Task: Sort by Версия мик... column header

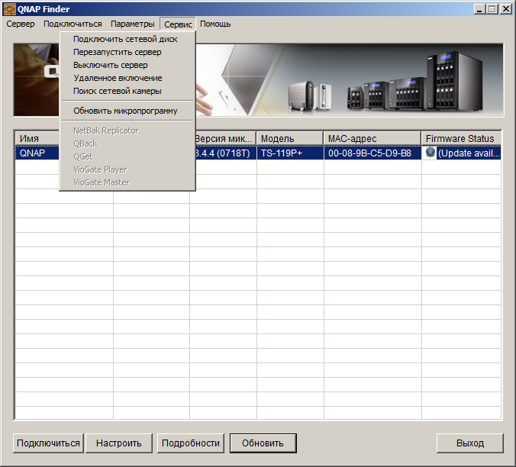Action: tap(225, 138)
